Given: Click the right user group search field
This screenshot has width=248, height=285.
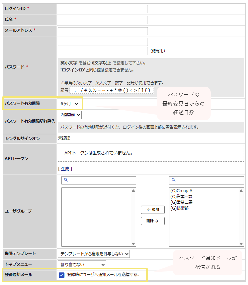Looking at the screenshot, I should pyautogui.click(x=207, y=180).
